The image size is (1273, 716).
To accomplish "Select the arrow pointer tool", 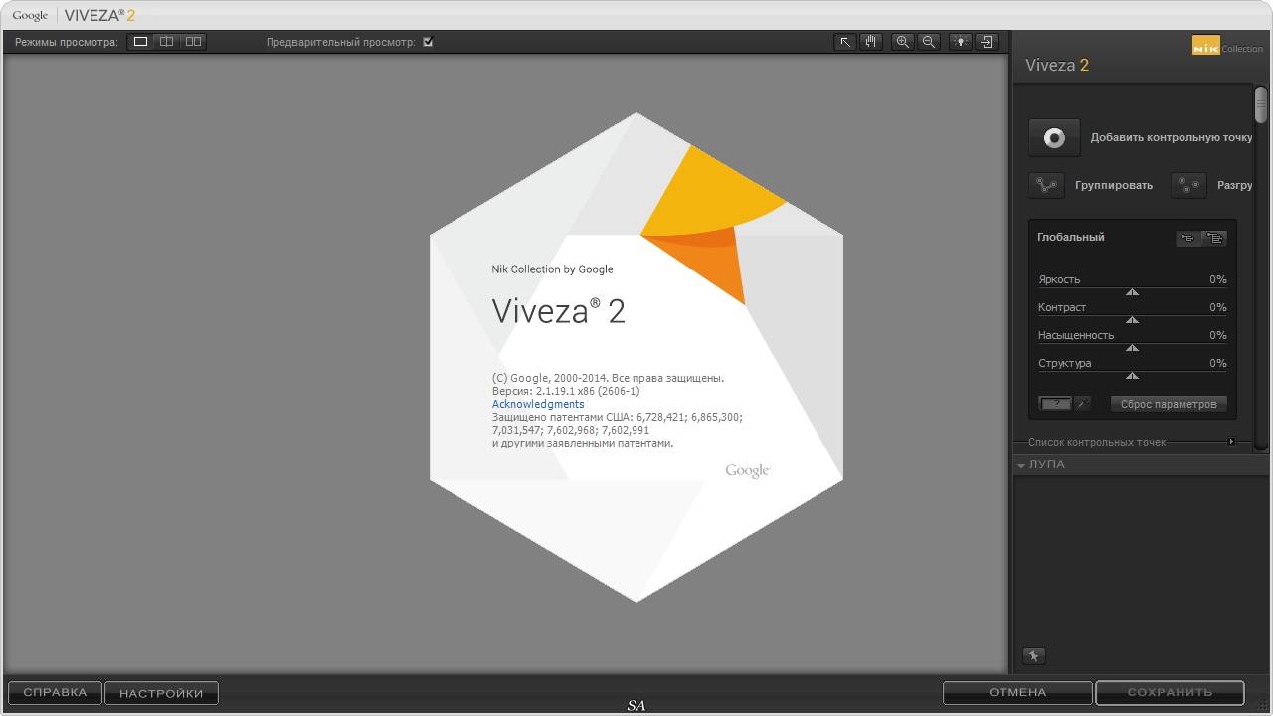I will (x=844, y=42).
